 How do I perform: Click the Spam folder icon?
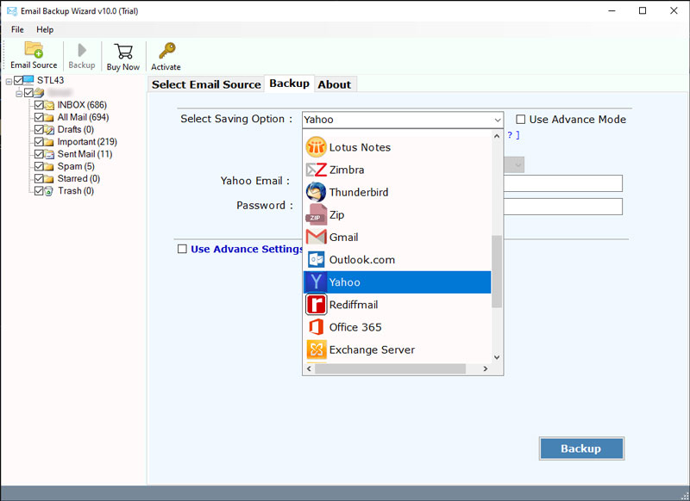coord(49,166)
